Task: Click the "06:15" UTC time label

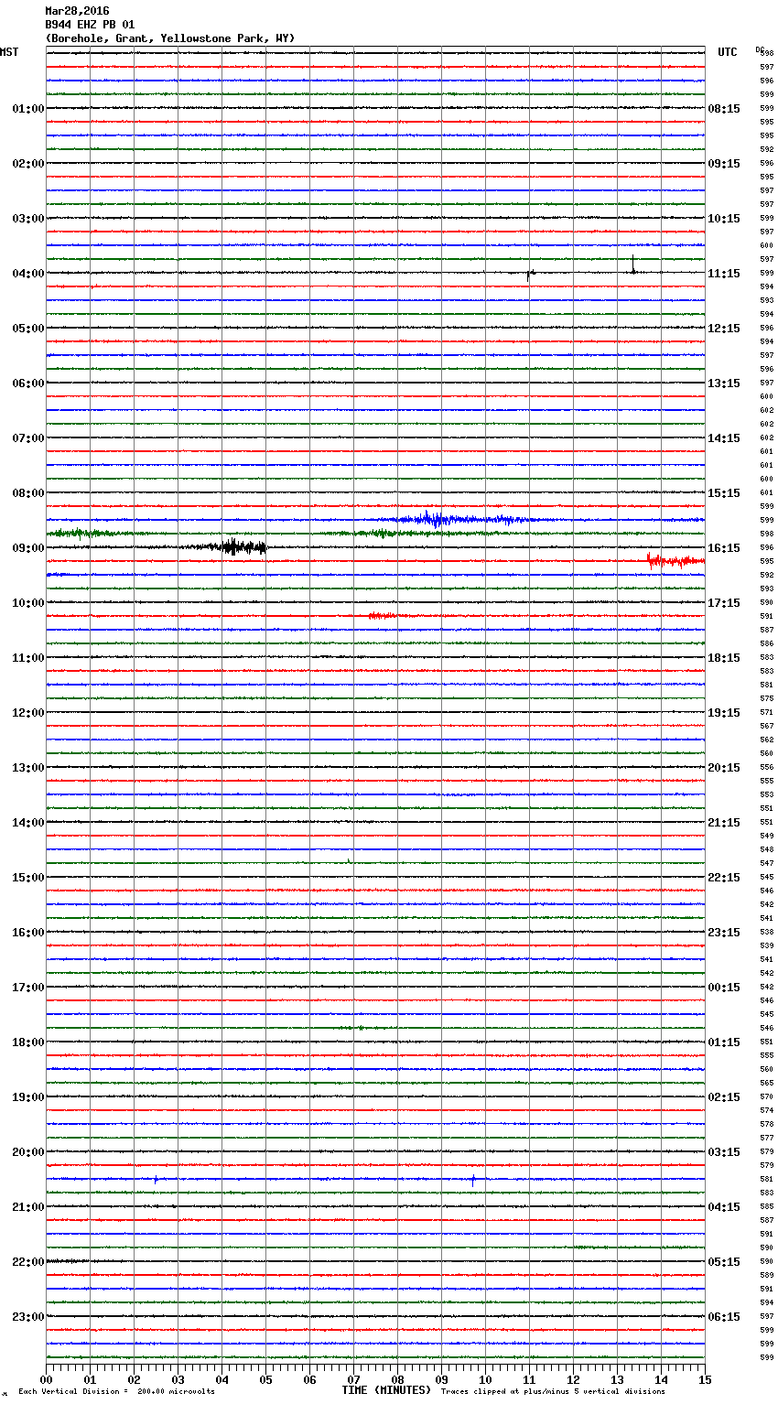Action: click(x=724, y=1317)
